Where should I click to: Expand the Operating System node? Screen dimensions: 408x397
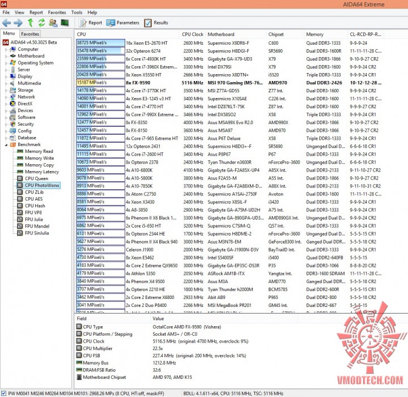pos(6,63)
